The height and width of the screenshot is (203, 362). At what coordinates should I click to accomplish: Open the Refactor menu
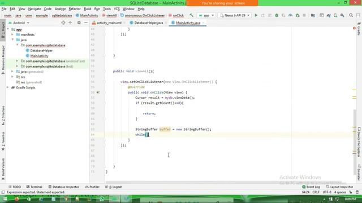click(75, 9)
